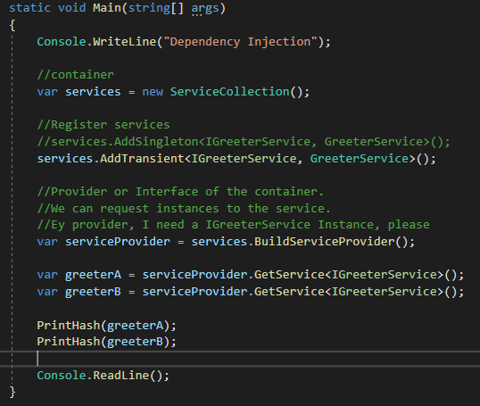
Task: Click the ServiceCollection class name
Action: pyautogui.click(x=229, y=92)
